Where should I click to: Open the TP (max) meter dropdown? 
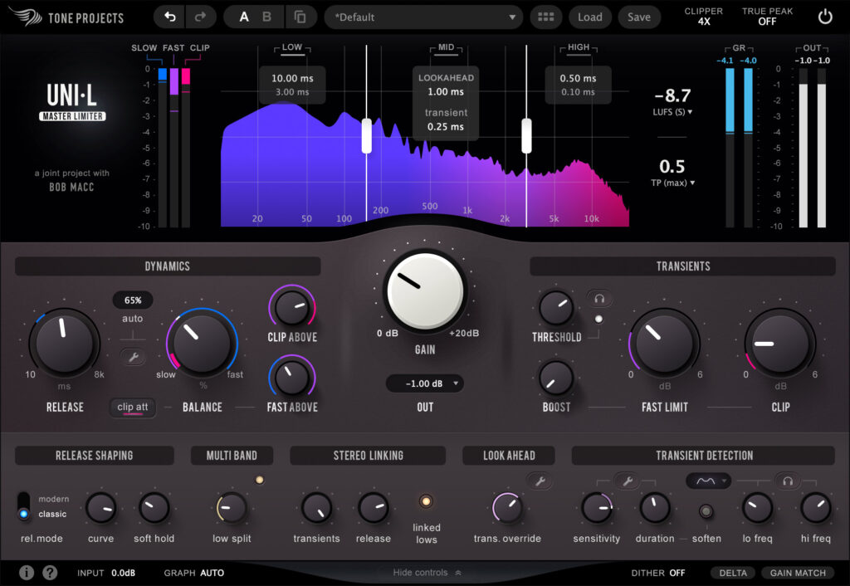point(672,183)
